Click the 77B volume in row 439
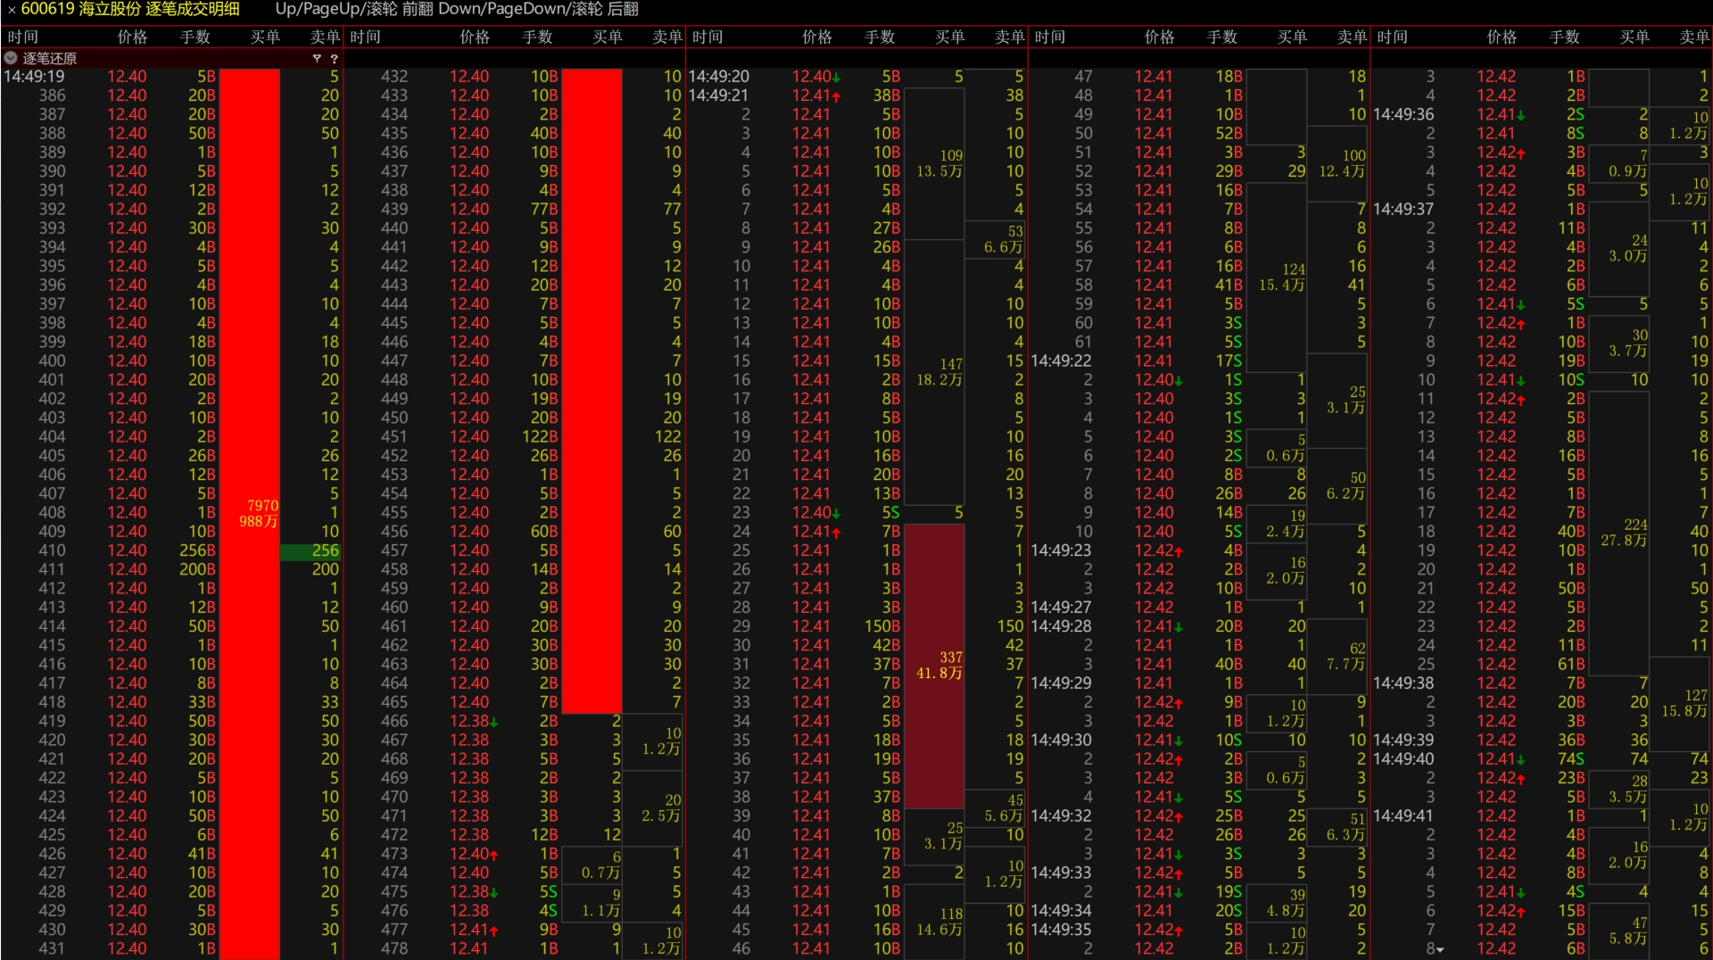This screenshot has height=960, width=1713. (x=544, y=209)
